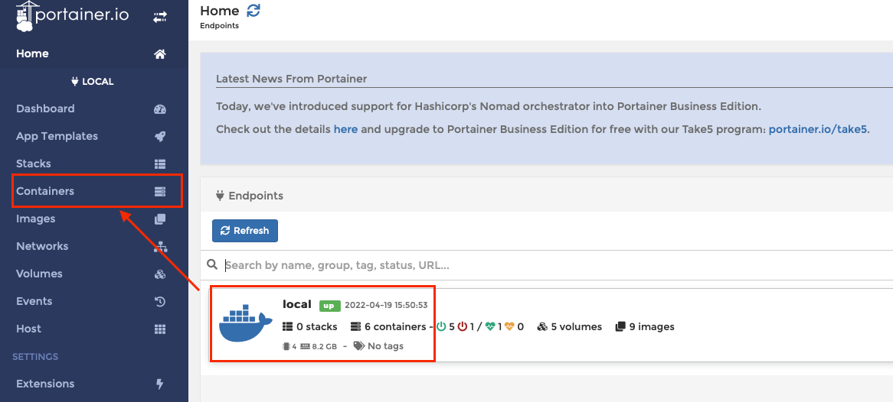The width and height of the screenshot is (893, 402).
Task: Click the Networks sitemap icon
Action: (x=161, y=247)
